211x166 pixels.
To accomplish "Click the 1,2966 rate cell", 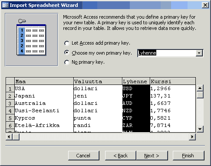I will 173,88.
